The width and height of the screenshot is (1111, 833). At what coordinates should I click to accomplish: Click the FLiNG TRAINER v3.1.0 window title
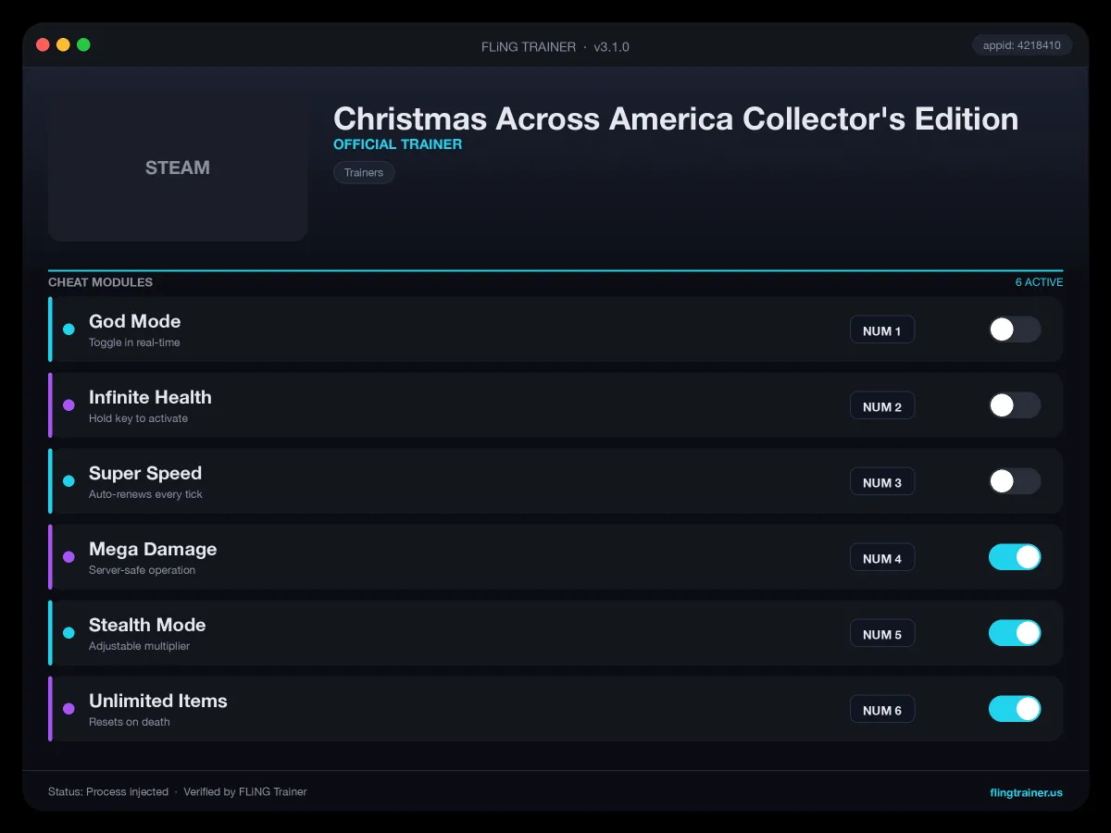(x=555, y=46)
